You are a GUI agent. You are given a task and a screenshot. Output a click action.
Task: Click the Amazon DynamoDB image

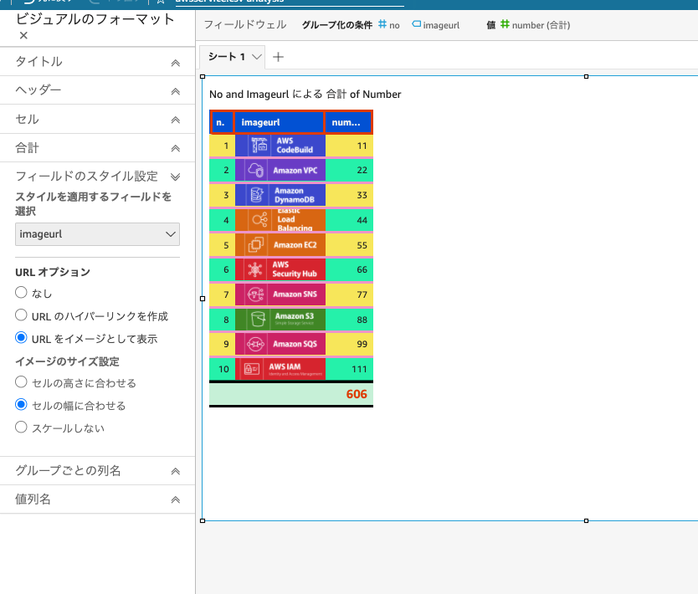tap(280, 195)
